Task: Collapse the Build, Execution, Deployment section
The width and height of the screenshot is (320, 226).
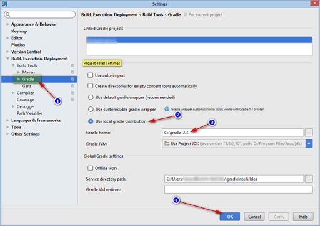Action: (x=7, y=59)
